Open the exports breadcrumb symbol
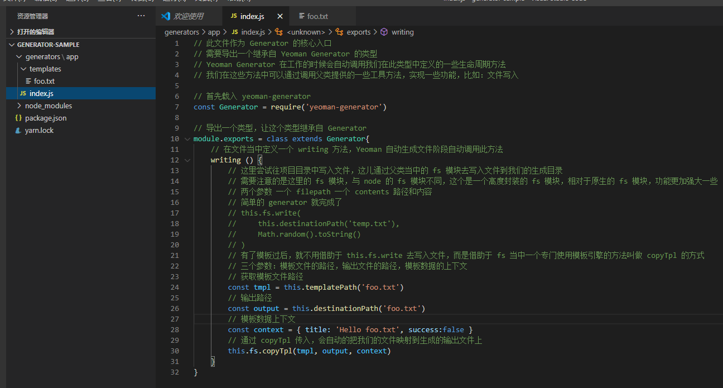Screen dimensions: 723x388 359,32
